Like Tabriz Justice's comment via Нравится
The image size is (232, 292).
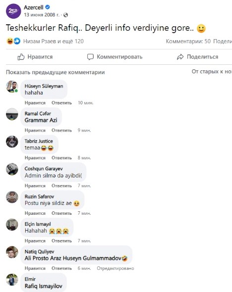click(35, 158)
